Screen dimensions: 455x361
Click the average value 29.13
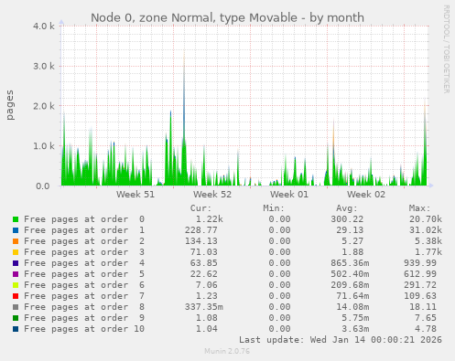coord(350,230)
